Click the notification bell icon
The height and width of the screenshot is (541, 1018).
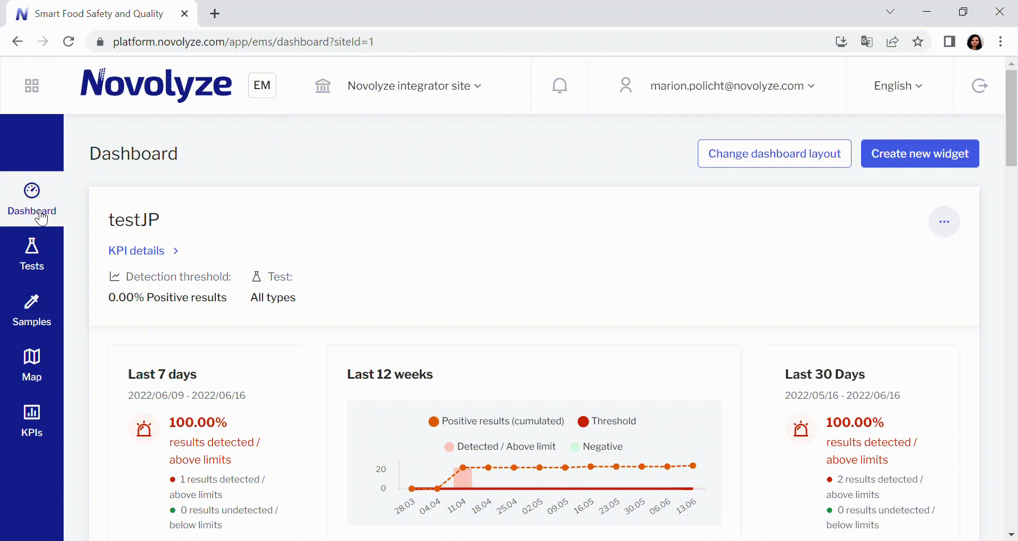point(559,85)
